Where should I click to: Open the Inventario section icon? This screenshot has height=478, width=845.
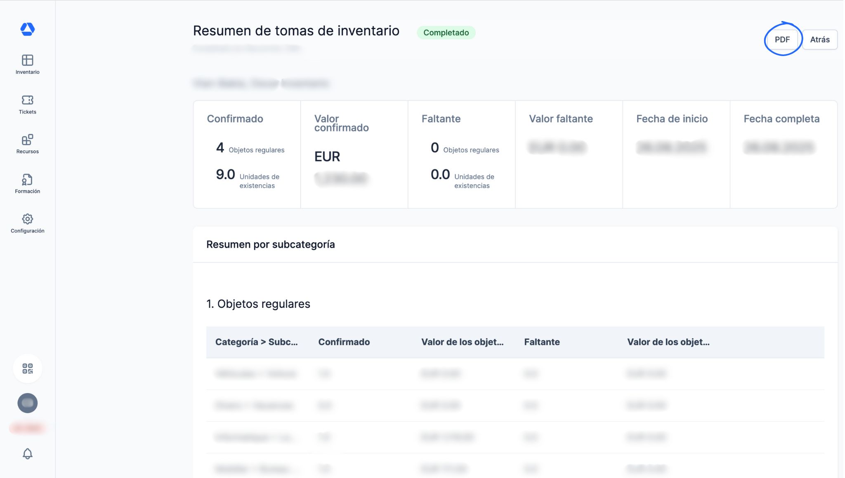[x=27, y=60]
